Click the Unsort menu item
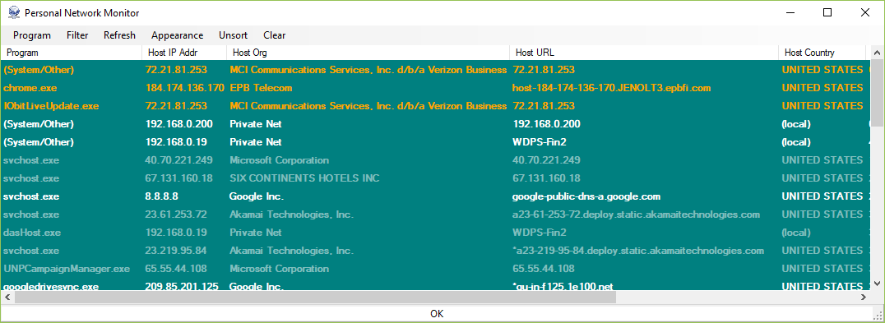This screenshot has height=323, width=885. coord(233,35)
